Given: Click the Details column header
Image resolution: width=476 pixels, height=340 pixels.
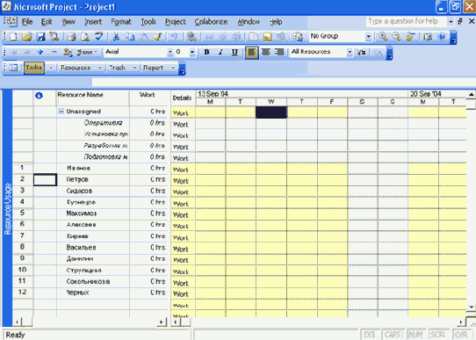Looking at the screenshot, I should coord(183,98).
